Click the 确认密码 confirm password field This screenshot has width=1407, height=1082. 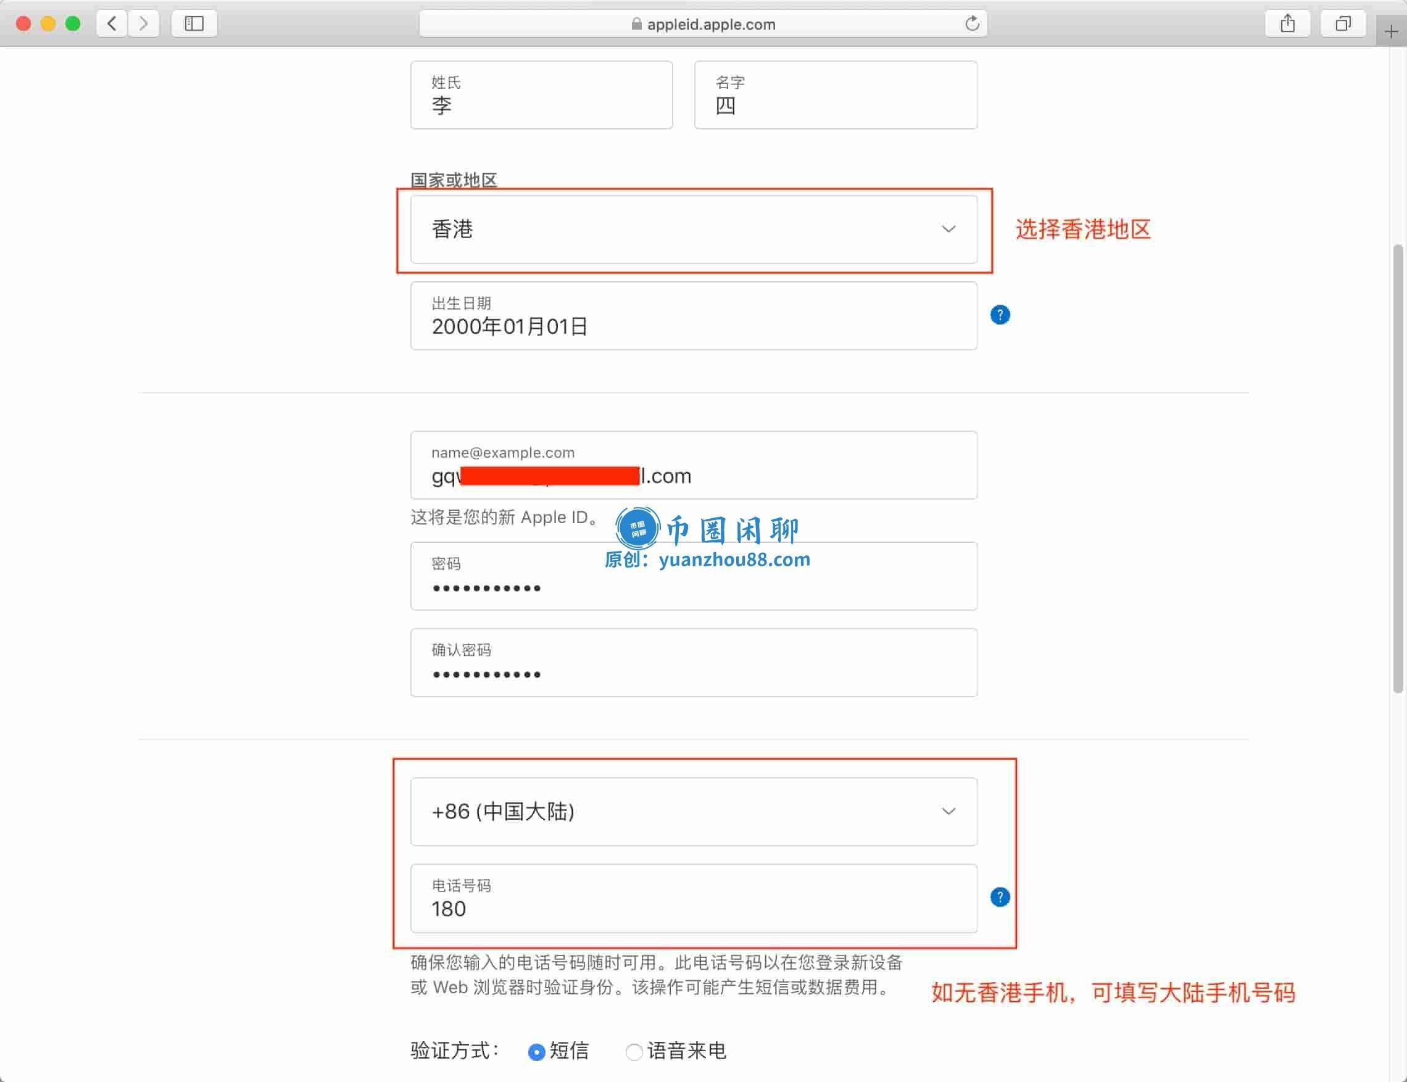pyautogui.click(x=694, y=662)
